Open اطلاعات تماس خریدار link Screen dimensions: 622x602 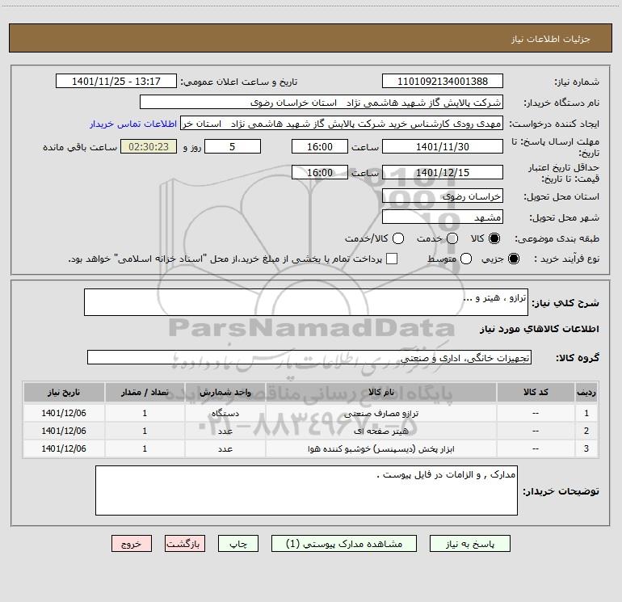coord(133,124)
